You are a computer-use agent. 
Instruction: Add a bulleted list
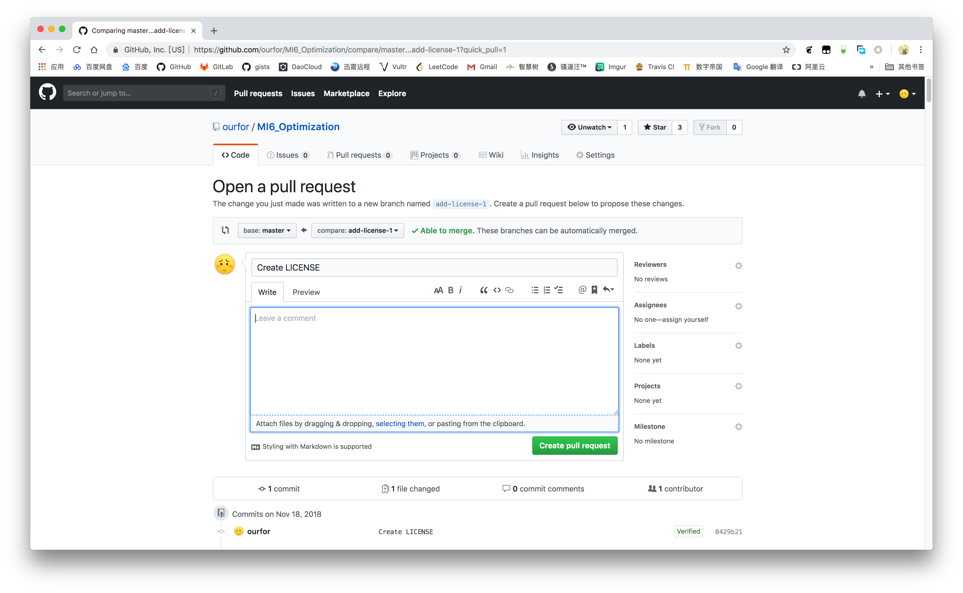point(535,290)
